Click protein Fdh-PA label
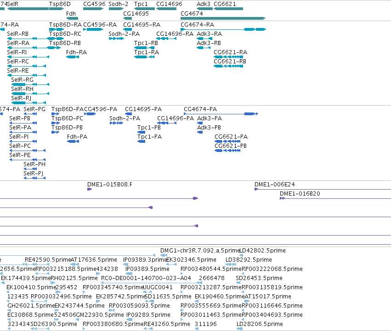 (77, 137)
